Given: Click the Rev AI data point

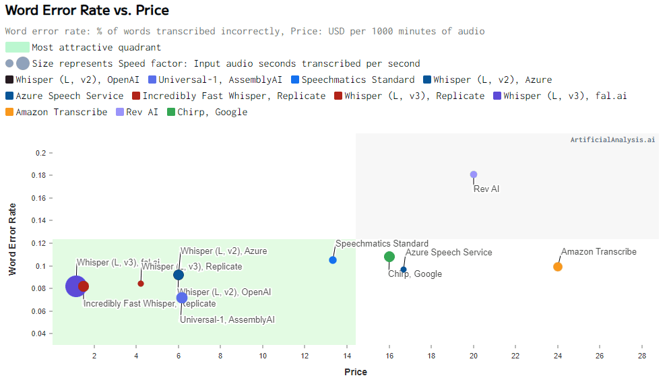Looking at the screenshot, I should point(474,174).
